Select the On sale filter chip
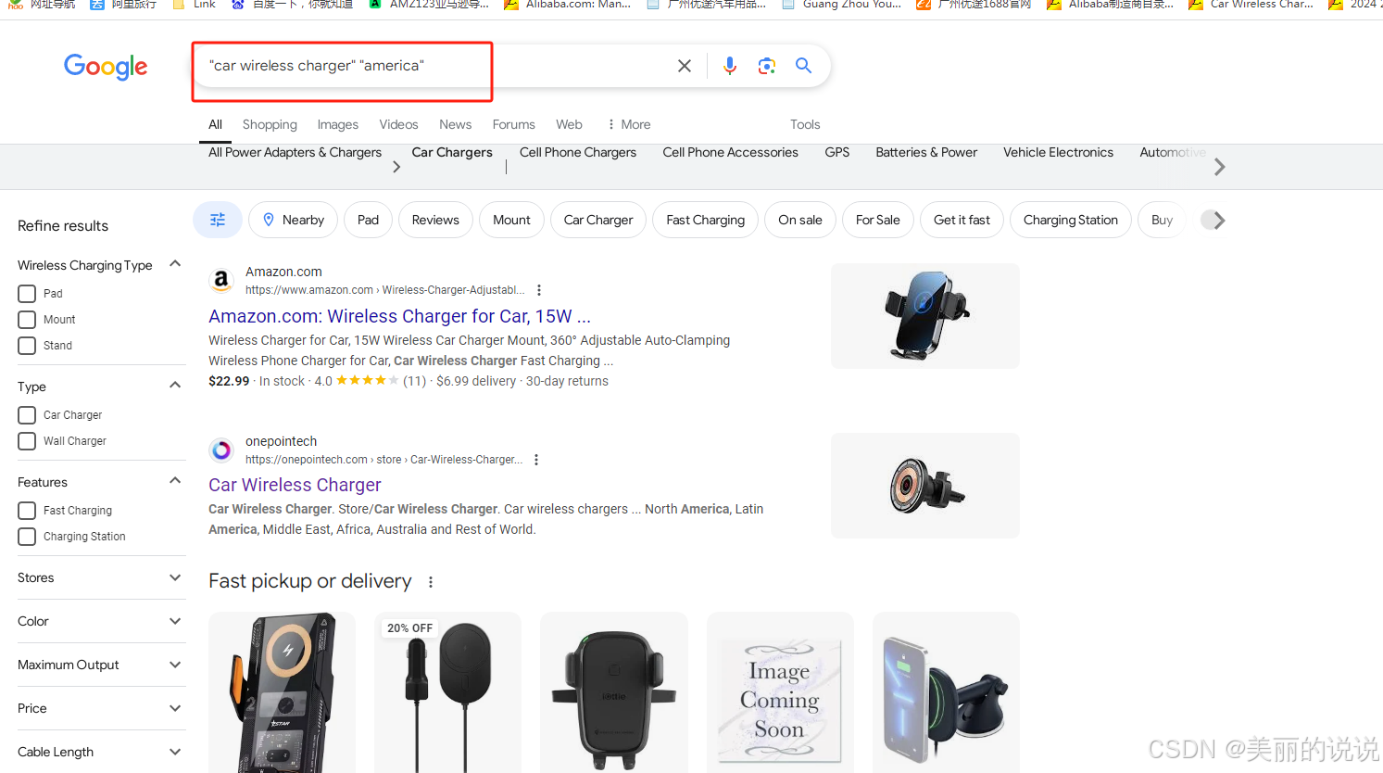This screenshot has width=1383, height=773. coord(800,220)
